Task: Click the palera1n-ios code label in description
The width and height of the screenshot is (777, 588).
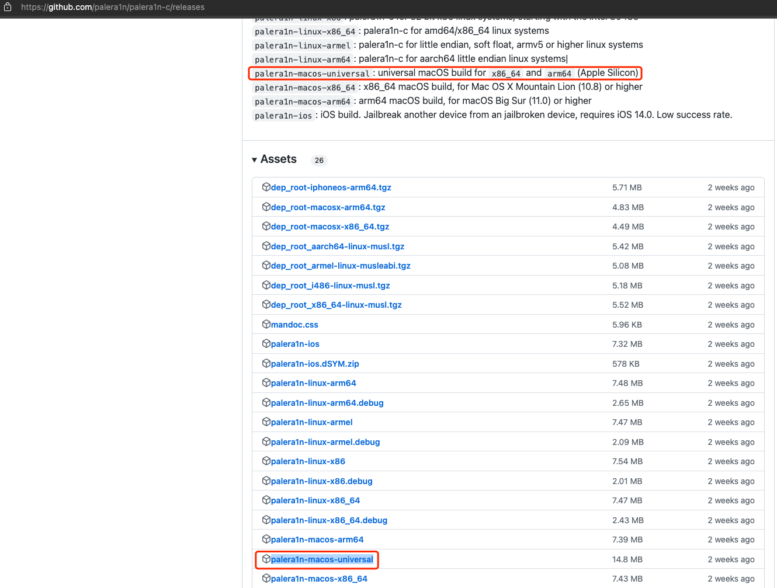Action: click(283, 116)
